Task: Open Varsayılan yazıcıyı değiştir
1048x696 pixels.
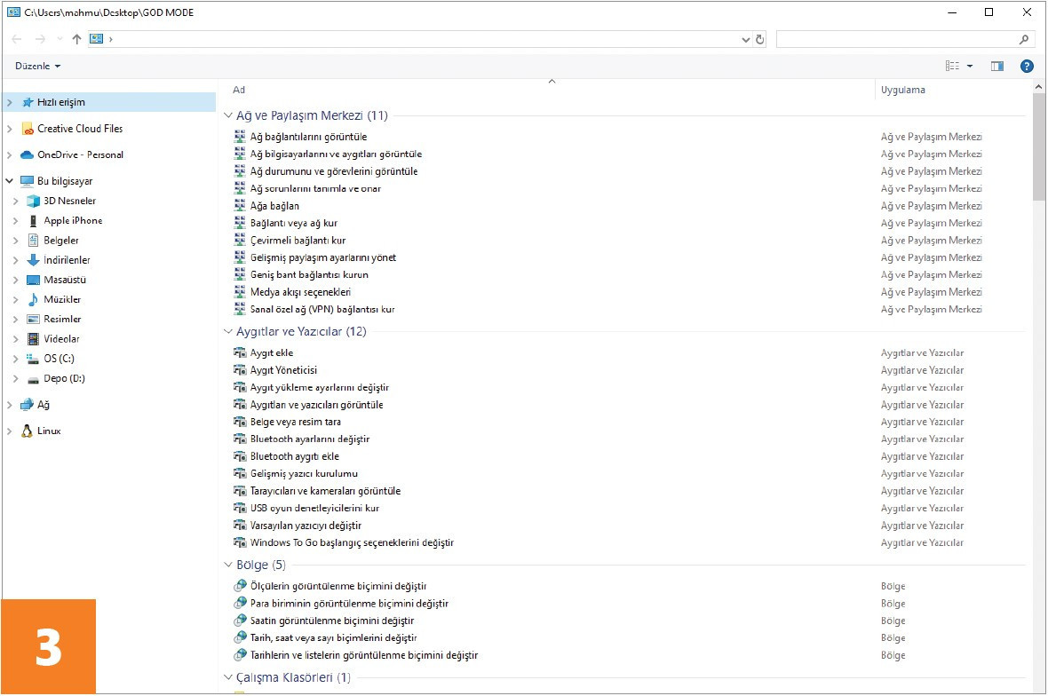Action: coord(306,526)
